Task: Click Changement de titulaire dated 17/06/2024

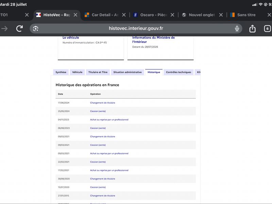Action: [x=103, y=103]
